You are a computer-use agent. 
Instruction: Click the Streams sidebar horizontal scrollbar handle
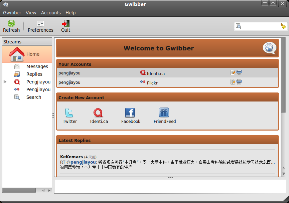[19, 190]
